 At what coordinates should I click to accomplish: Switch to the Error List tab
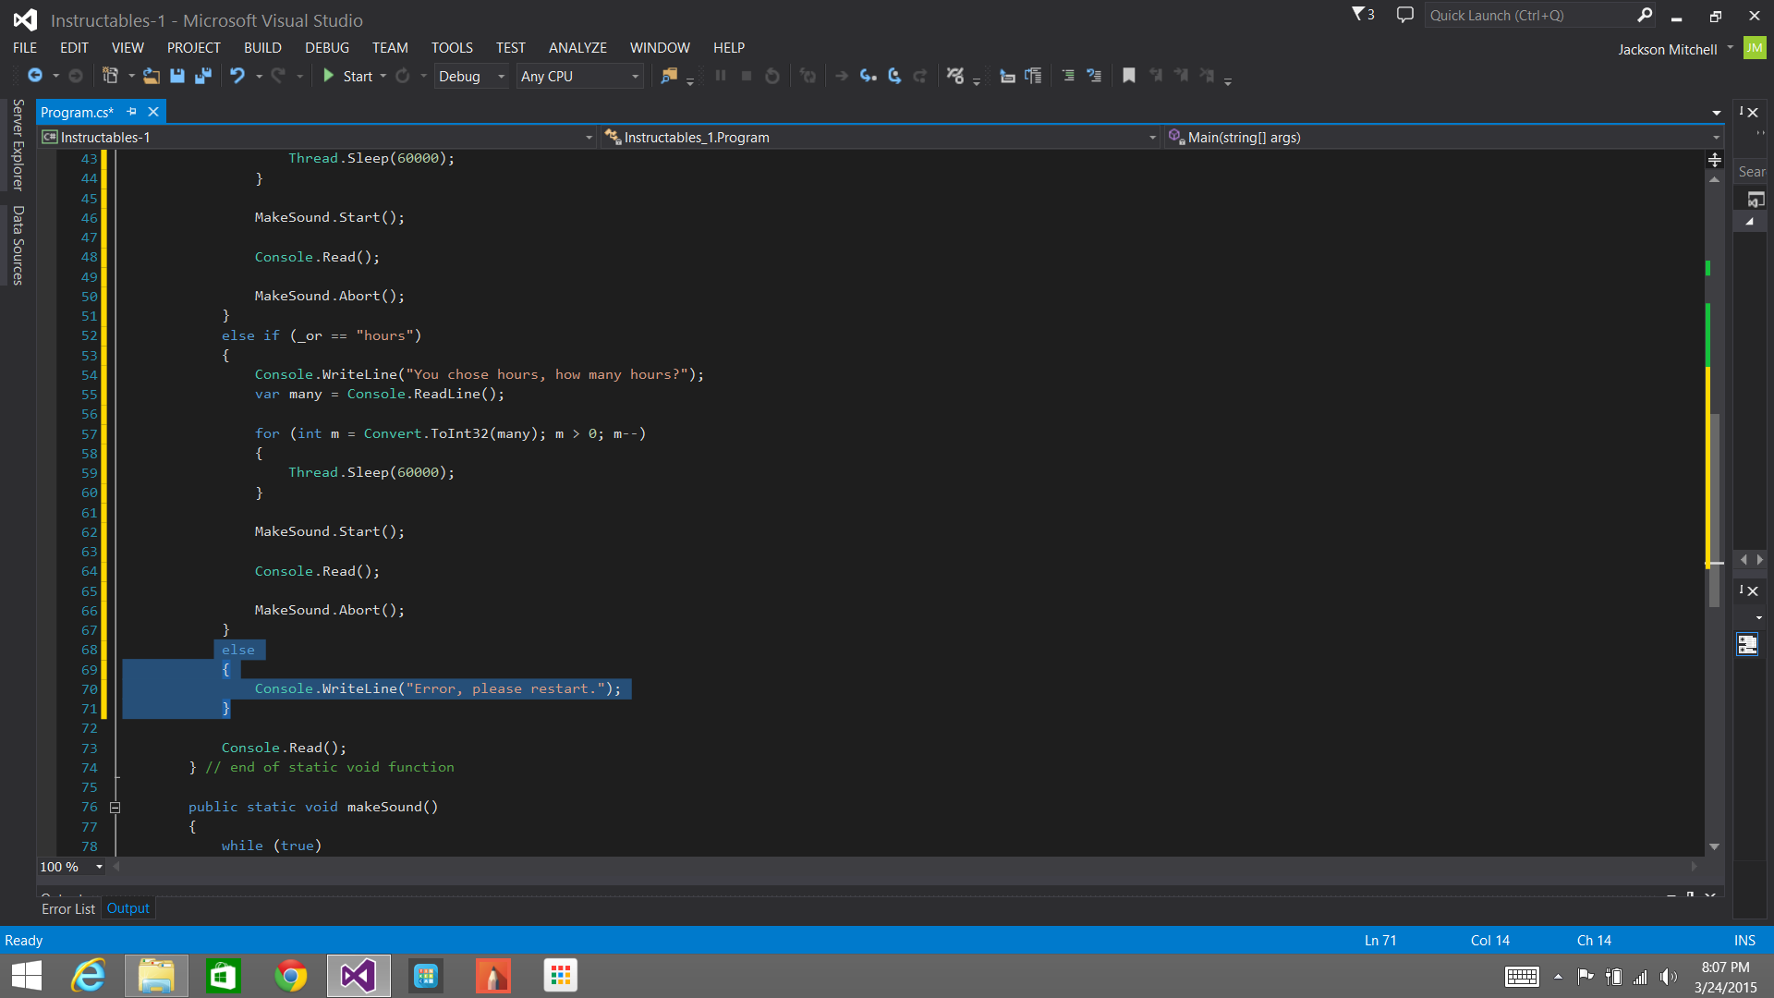click(69, 907)
